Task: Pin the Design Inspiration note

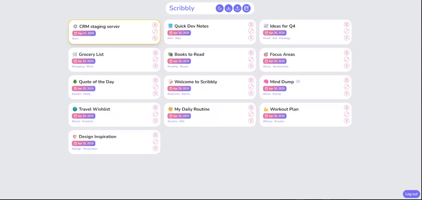Action: [156, 148]
